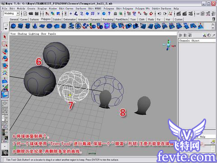Viewport: 217px width, 163px height.
Task: Create a polygon cylinder from the shelf
Action: pos(28,26)
